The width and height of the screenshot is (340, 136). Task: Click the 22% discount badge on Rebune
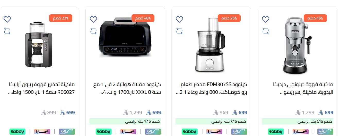click(x=61, y=18)
